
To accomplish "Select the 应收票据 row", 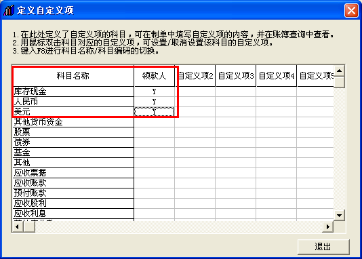I will pos(73,173).
